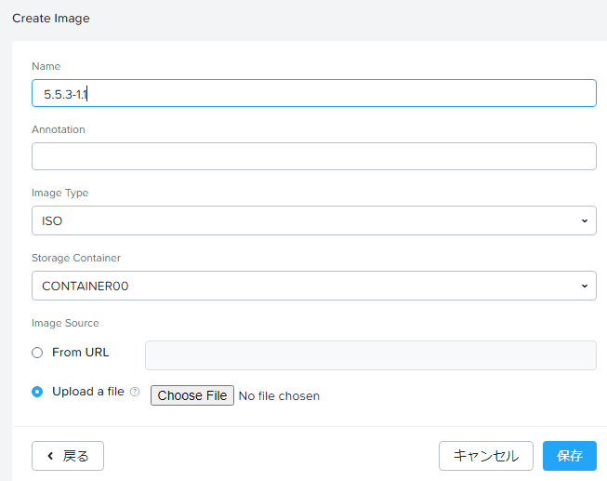This screenshot has width=607, height=481.
Task: Open the Image Type dropdown showing ISO
Action: (313, 221)
